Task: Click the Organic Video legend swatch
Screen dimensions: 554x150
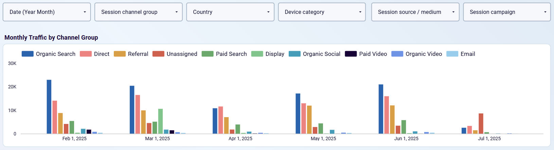Action: (x=397, y=54)
